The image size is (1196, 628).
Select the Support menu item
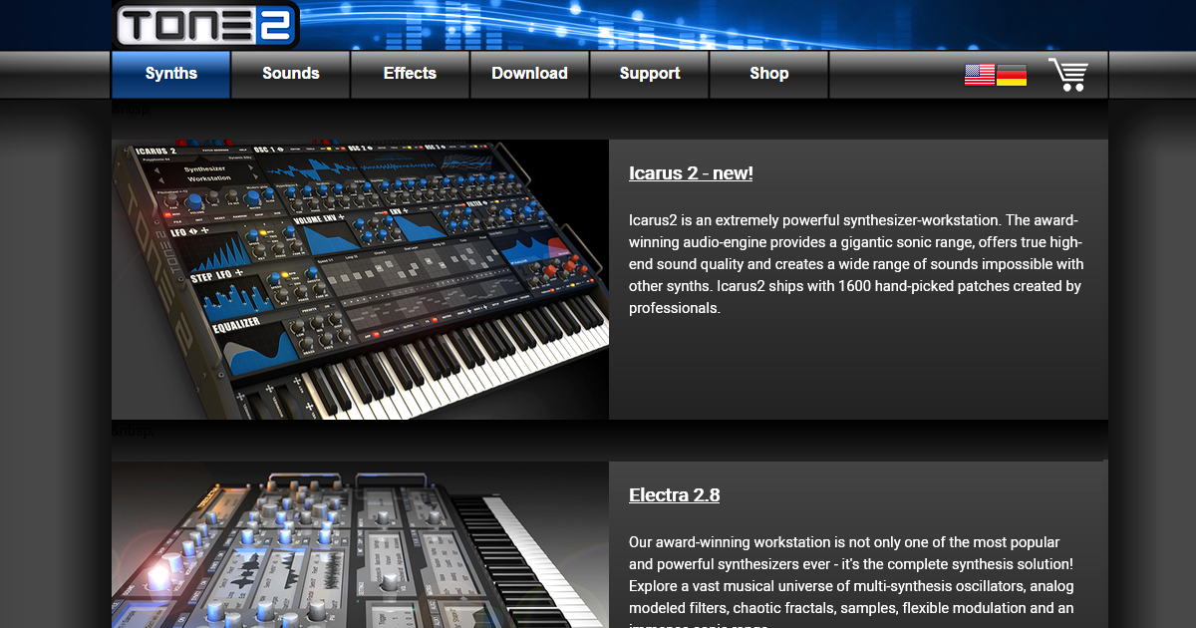pos(650,74)
